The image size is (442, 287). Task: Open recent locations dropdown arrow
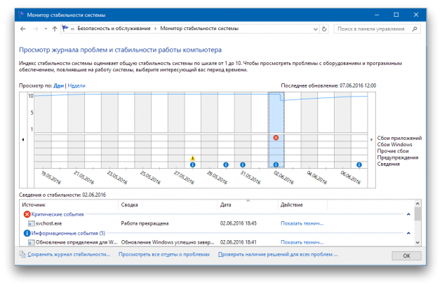tap(46, 29)
